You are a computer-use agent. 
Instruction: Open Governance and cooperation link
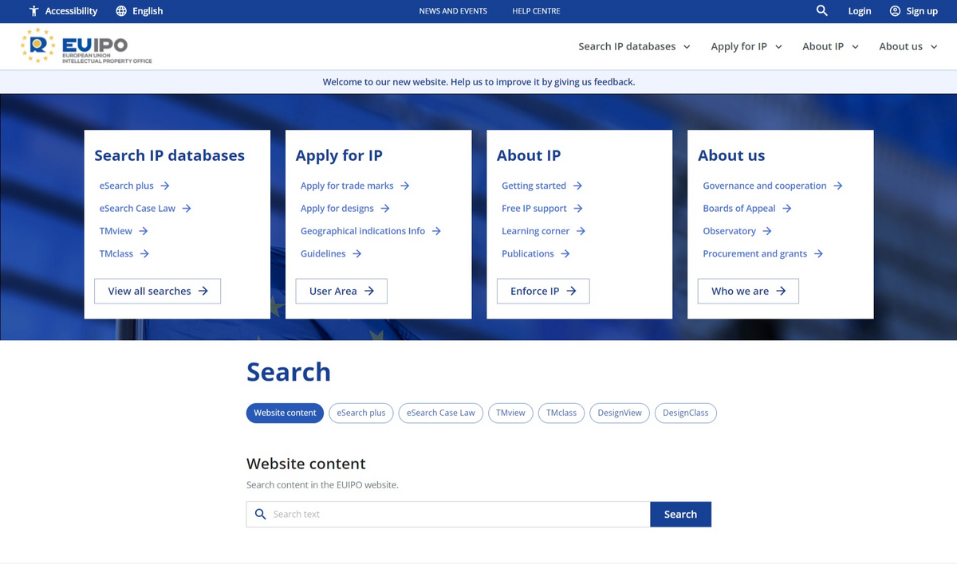(x=773, y=186)
